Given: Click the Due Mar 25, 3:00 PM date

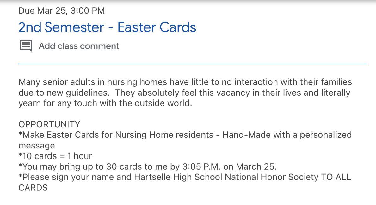Looking at the screenshot, I should coord(62,11).
